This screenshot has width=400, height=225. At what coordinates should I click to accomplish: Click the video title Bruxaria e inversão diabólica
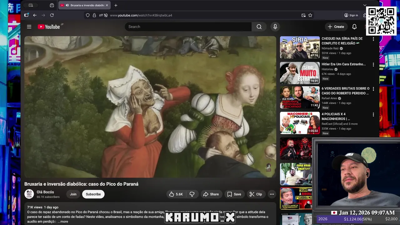[81, 184]
